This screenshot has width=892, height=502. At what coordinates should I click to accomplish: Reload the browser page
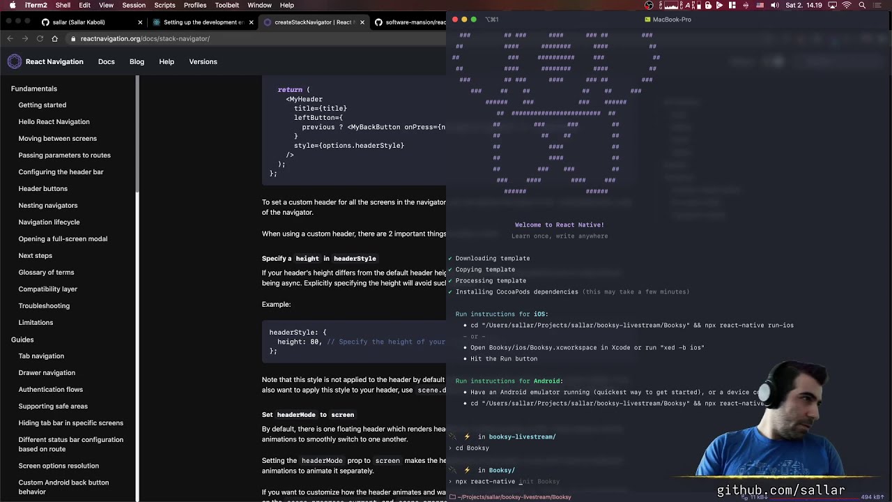point(40,38)
